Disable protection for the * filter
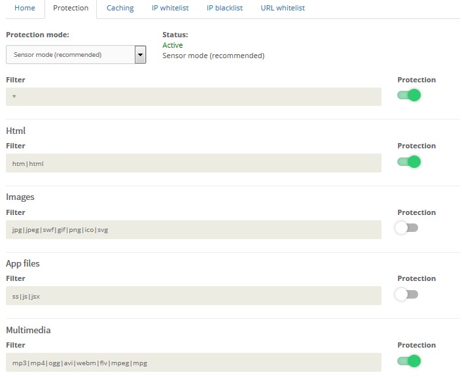 click(x=408, y=95)
